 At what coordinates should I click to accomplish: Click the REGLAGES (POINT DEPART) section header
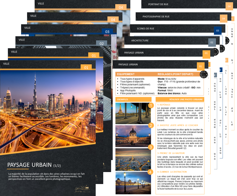(x=175, y=74)
